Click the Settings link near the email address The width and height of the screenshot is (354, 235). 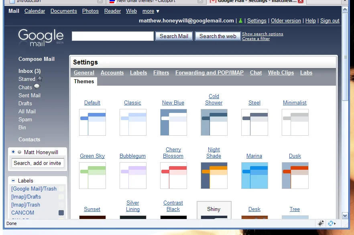[257, 21]
